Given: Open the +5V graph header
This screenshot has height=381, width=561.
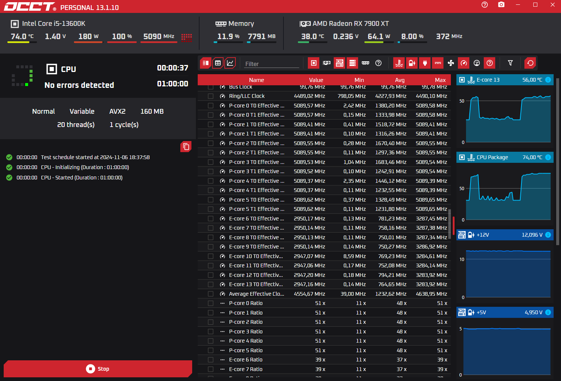Looking at the screenshot, I should click(x=505, y=312).
